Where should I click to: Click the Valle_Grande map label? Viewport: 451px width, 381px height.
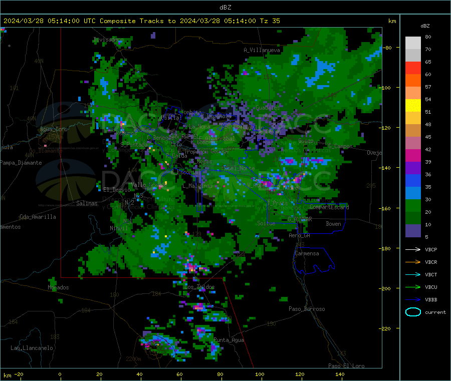pyautogui.click(x=149, y=185)
